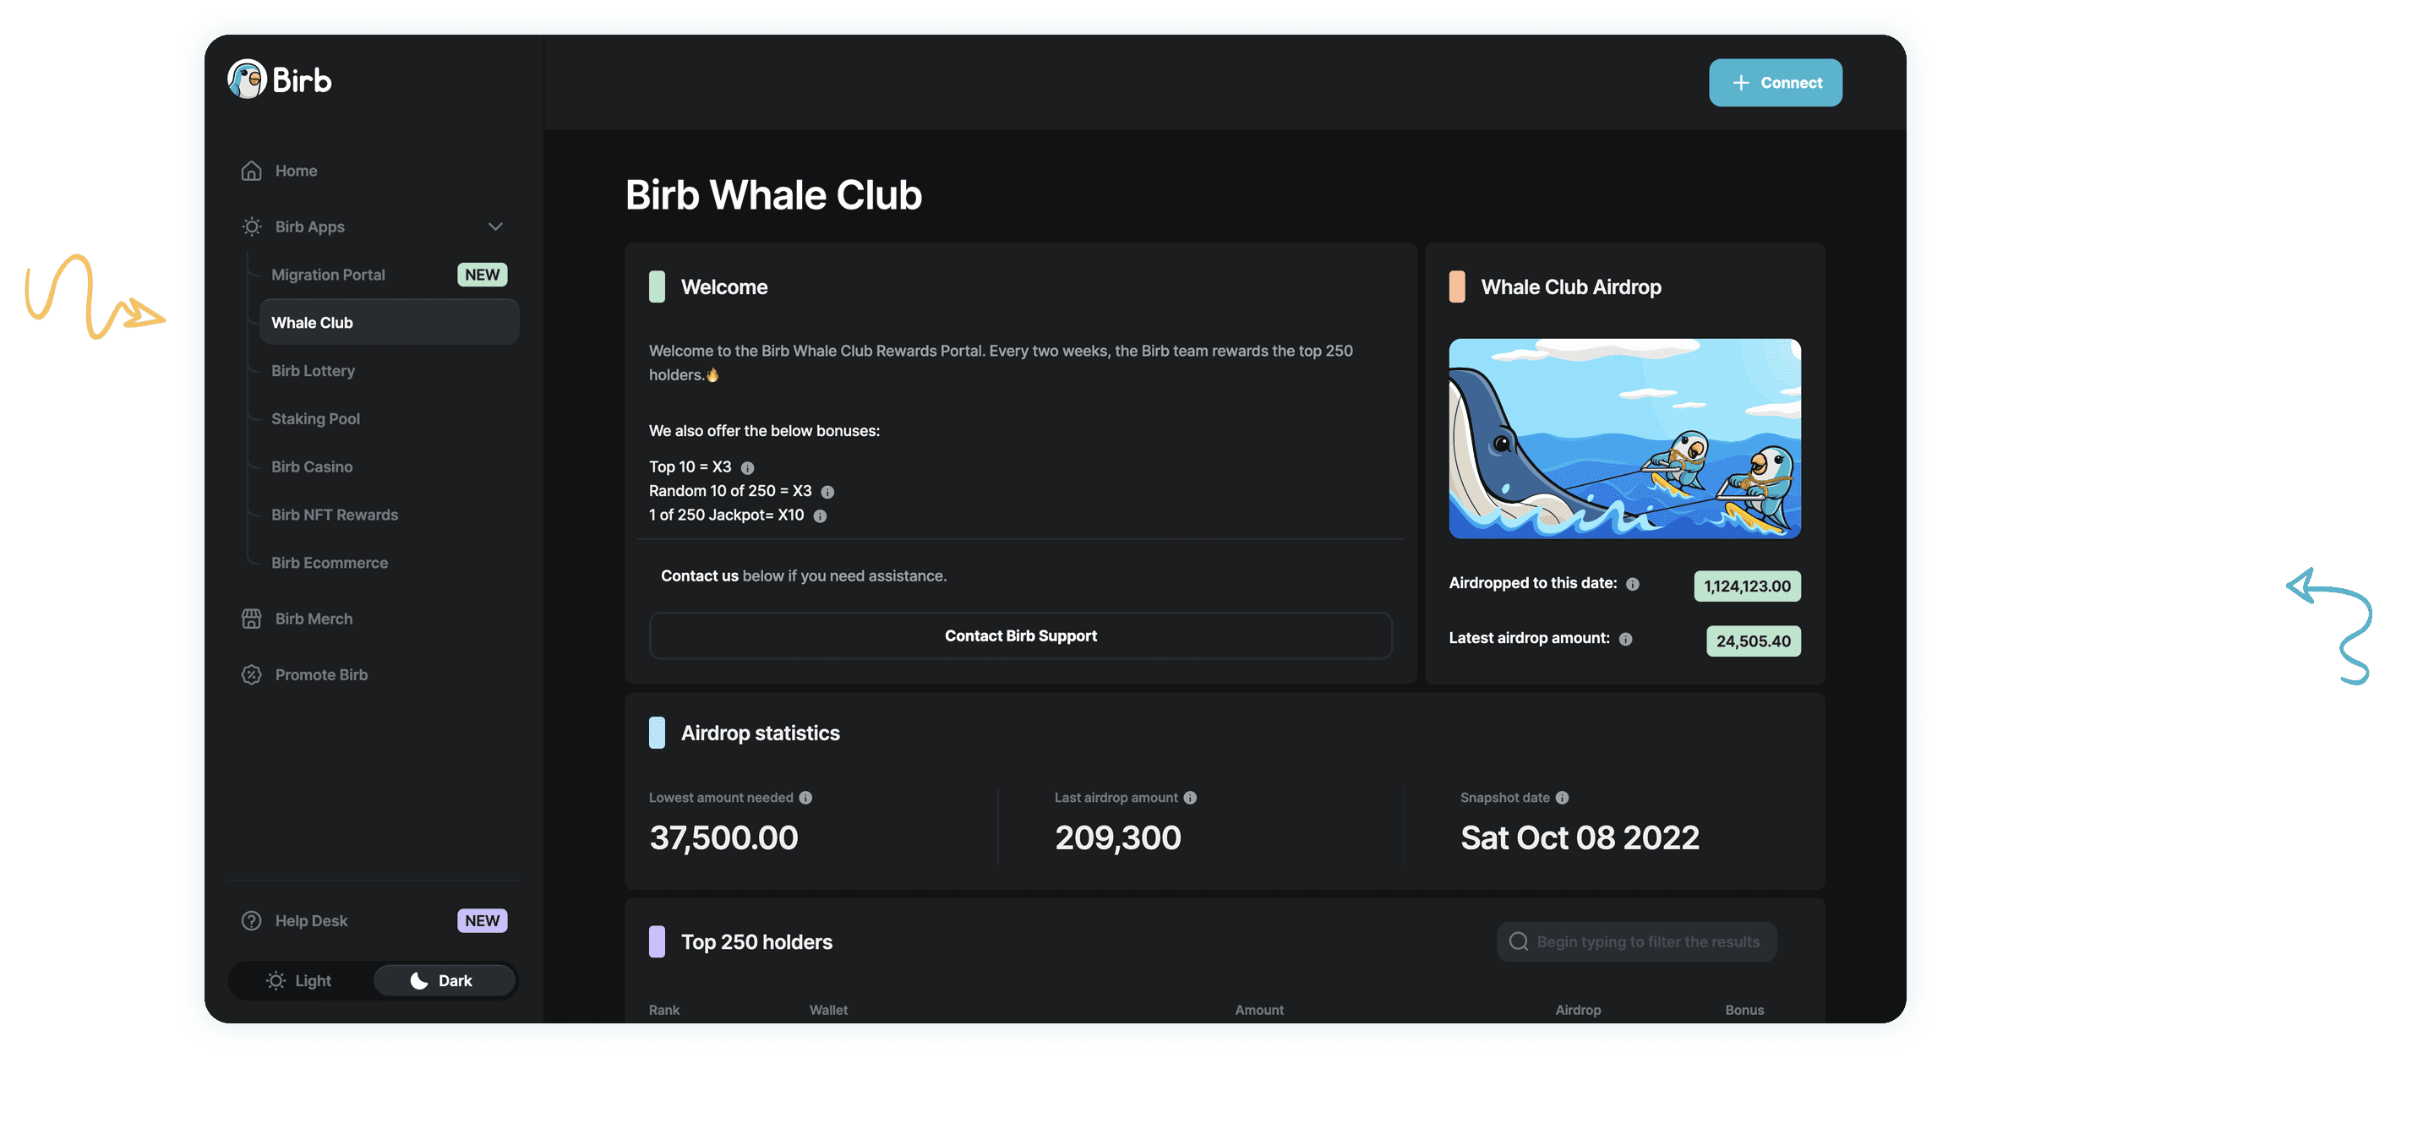
Task: Click the 209,300 last airdrop value
Action: pyautogui.click(x=1118, y=838)
